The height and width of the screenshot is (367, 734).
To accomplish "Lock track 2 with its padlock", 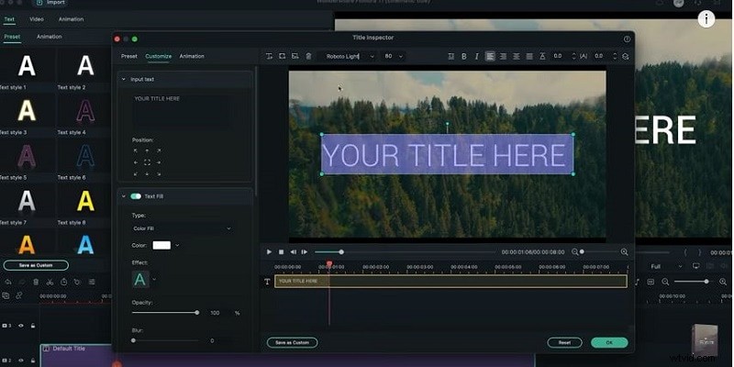I will click(32, 361).
